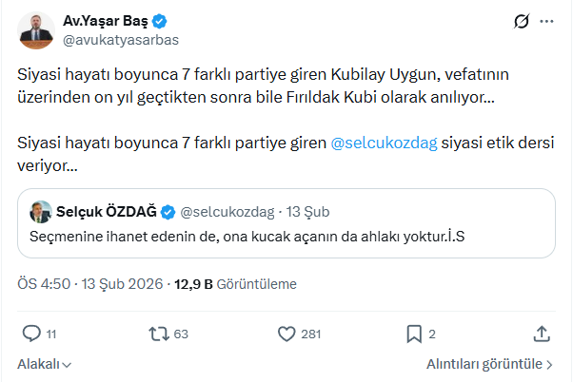Image resolution: width=573 pixels, height=382 pixels.
Task: Click the reply icon with 11 replies
Action: click(x=31, y=334)
